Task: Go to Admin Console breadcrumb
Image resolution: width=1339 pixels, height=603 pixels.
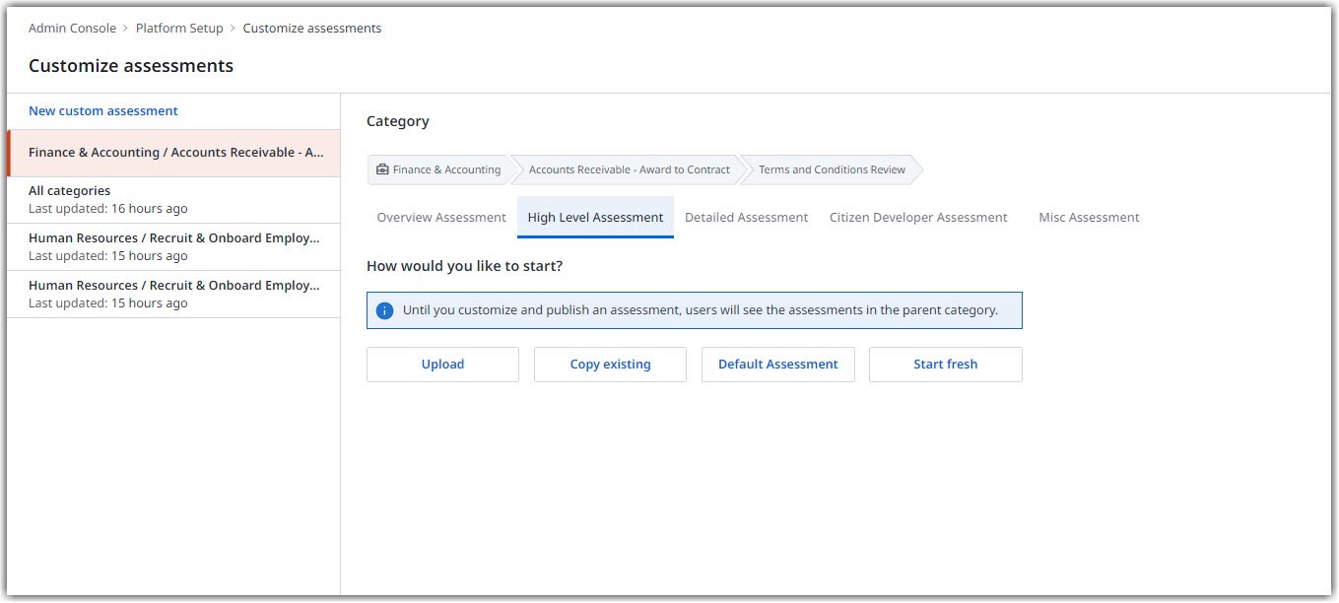Action: click(x=72, y=29)
